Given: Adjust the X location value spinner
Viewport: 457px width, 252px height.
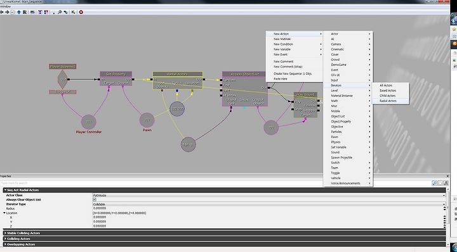Looking at the screenshot, I should click(x=445, y=217).
